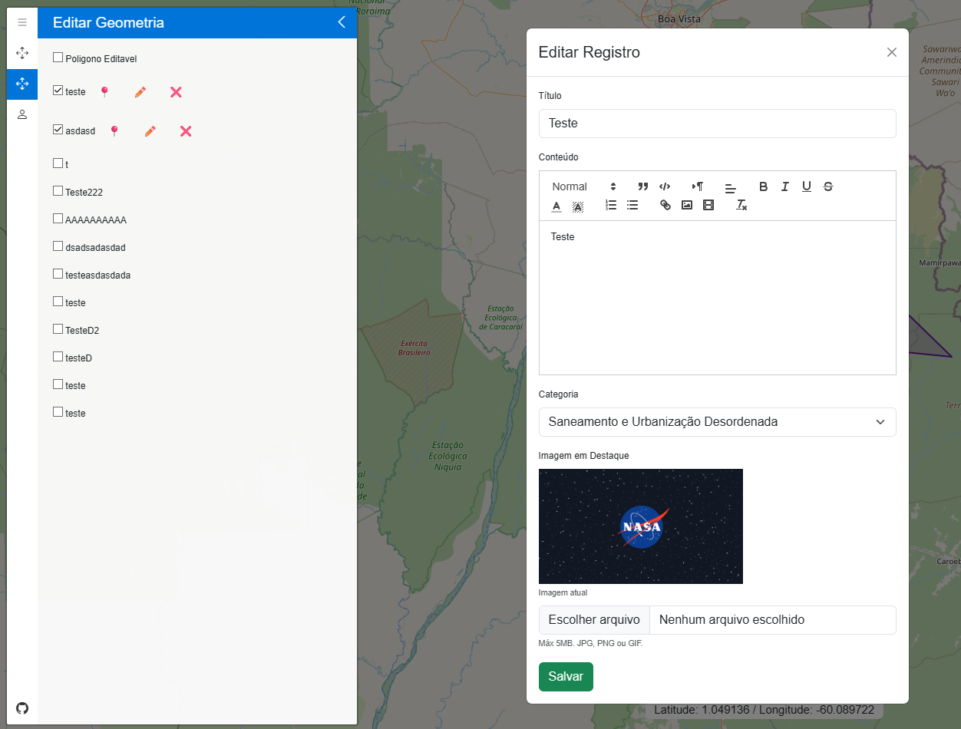Open the Categoria dropdown
961x729 pixels.
click(717, 422)
